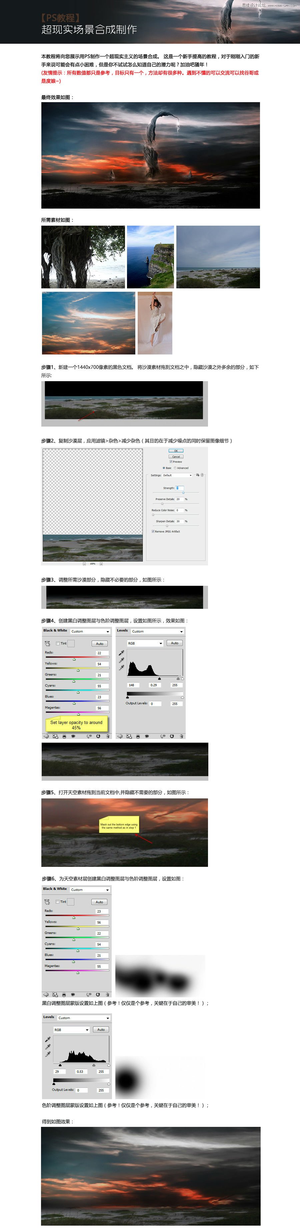Toggle Preview checkbox in Reduce Noise dialog

171,462
